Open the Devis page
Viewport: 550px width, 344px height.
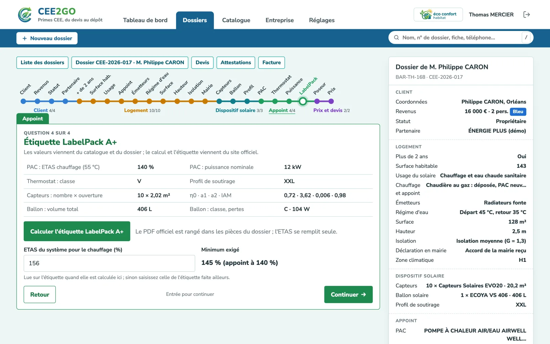[202, 63]
